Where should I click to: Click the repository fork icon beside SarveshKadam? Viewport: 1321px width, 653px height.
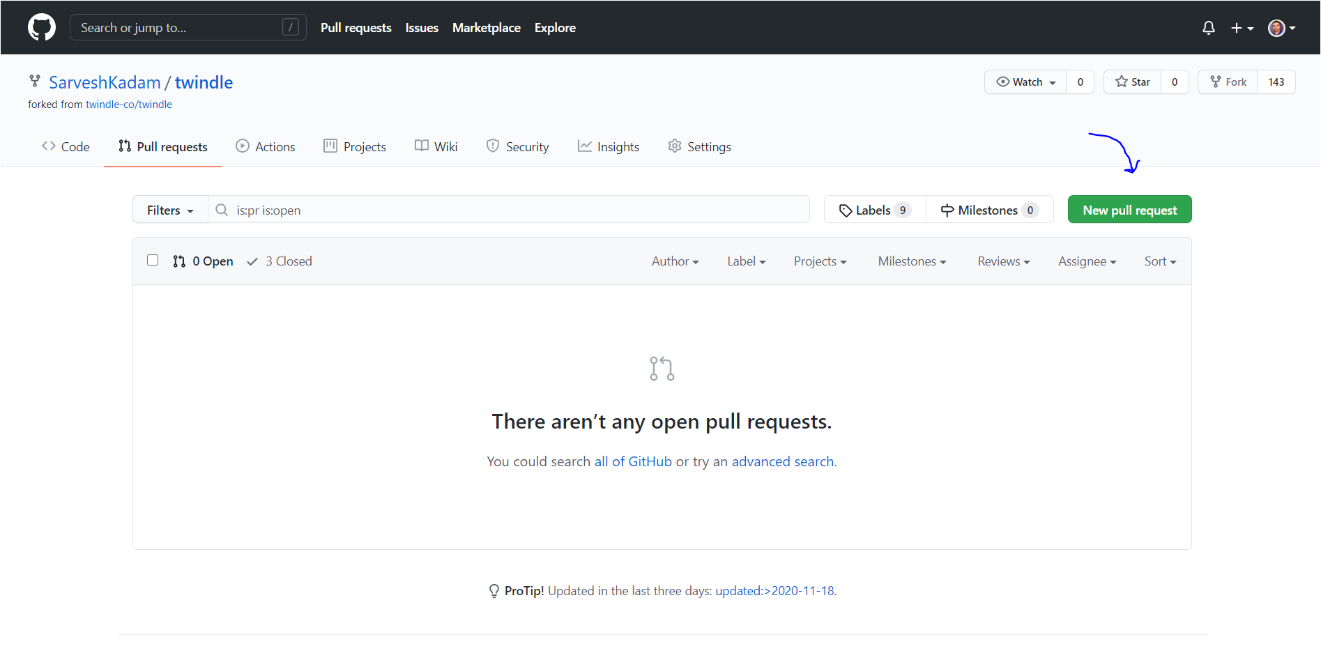click(35, 82)
